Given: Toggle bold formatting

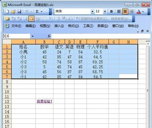Looking at the screenshot, I should coord(111,11).
